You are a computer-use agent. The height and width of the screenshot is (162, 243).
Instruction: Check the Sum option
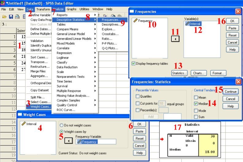(196, 117)
